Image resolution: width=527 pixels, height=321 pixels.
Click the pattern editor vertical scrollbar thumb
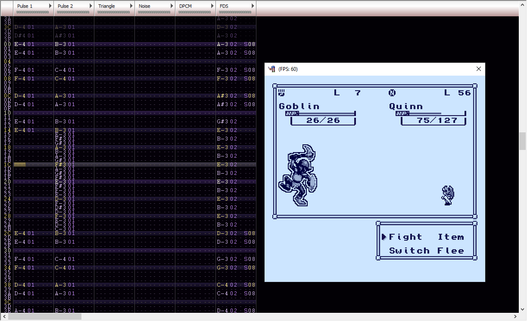(522, 141)
